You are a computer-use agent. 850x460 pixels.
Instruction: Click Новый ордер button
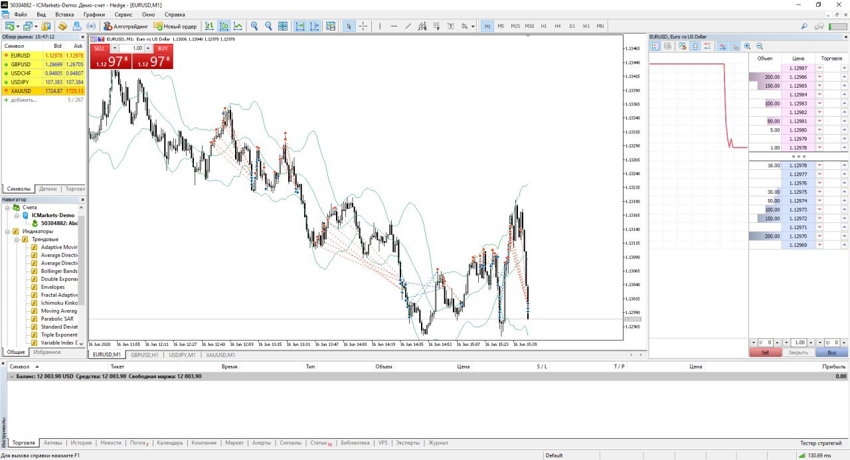[175, 27]
